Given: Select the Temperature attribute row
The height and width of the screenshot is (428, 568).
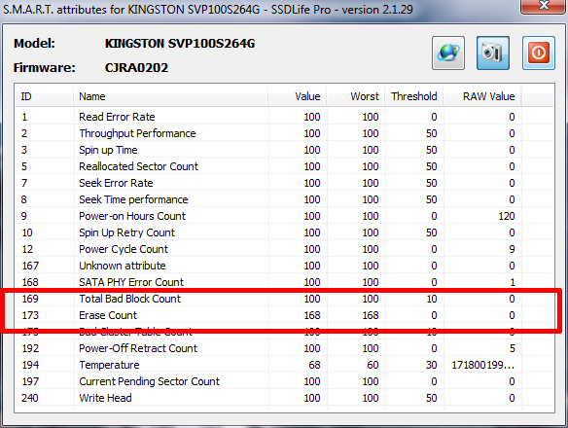Looking at the screenshot, I should coord(284,365).
